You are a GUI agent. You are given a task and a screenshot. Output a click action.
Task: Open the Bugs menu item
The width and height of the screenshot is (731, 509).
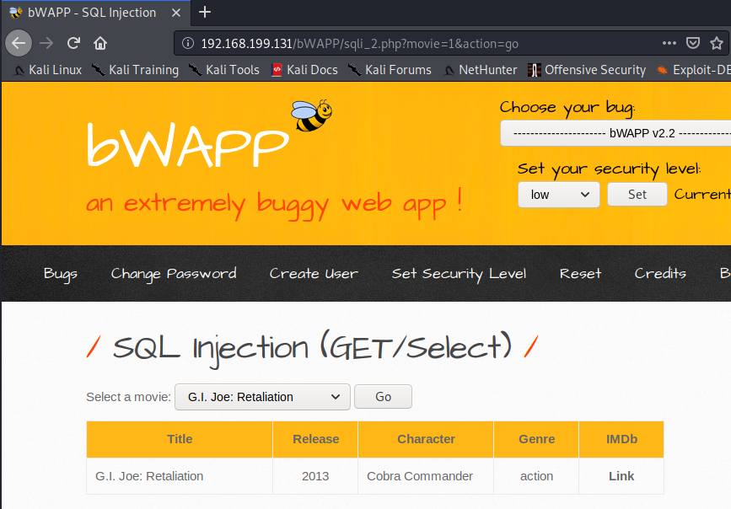[61, 274]
